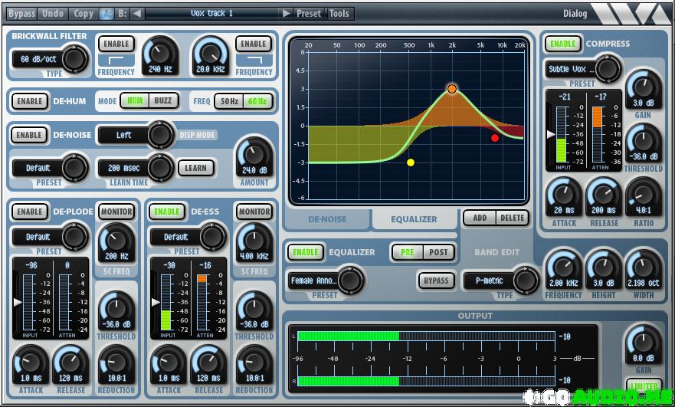Click the Copy button
675x407 pixels.
coord(83,13)
